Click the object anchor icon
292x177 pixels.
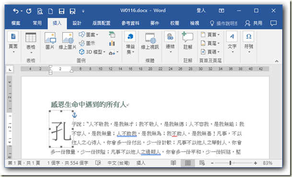tap(74, 115)
